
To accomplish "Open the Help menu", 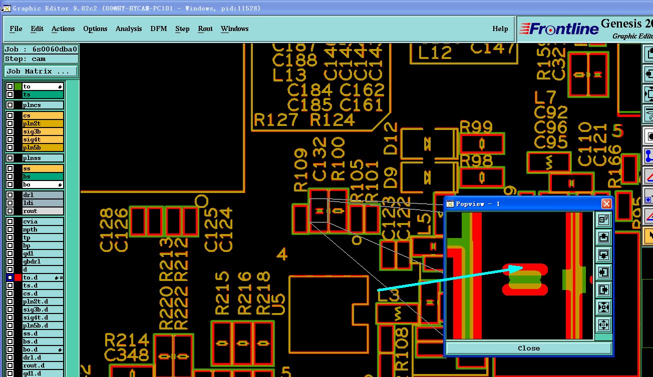I will pyautogui.click(x=500, y=28).
